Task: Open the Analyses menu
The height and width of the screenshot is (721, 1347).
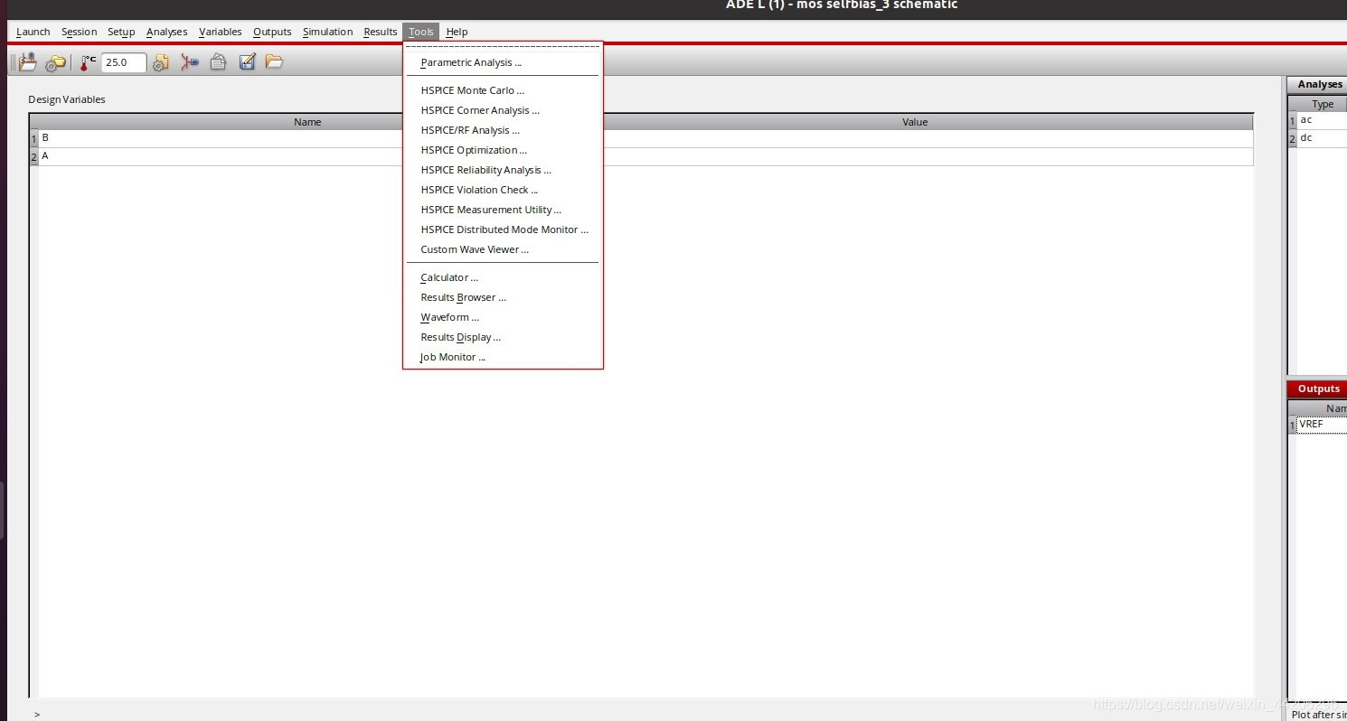Action: [167, 32]
